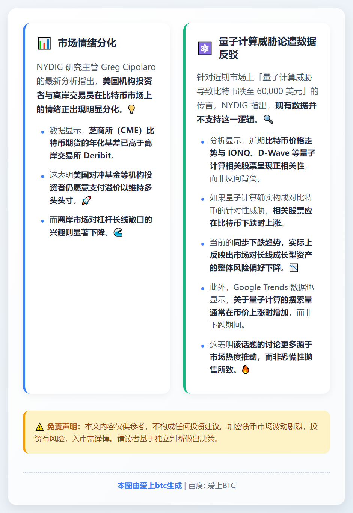Click the bullet 这表明该话题的讨论更多源于

[x=261, y=357]
